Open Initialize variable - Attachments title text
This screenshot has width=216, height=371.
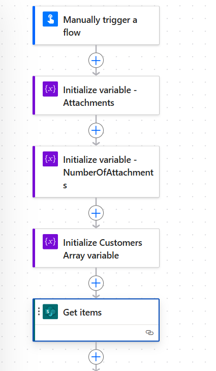click(x=100, y=96)
